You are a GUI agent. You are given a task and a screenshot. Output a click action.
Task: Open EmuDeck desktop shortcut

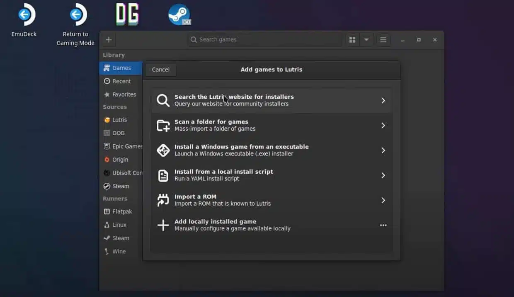pyautogui.click(x=24, y=21)
